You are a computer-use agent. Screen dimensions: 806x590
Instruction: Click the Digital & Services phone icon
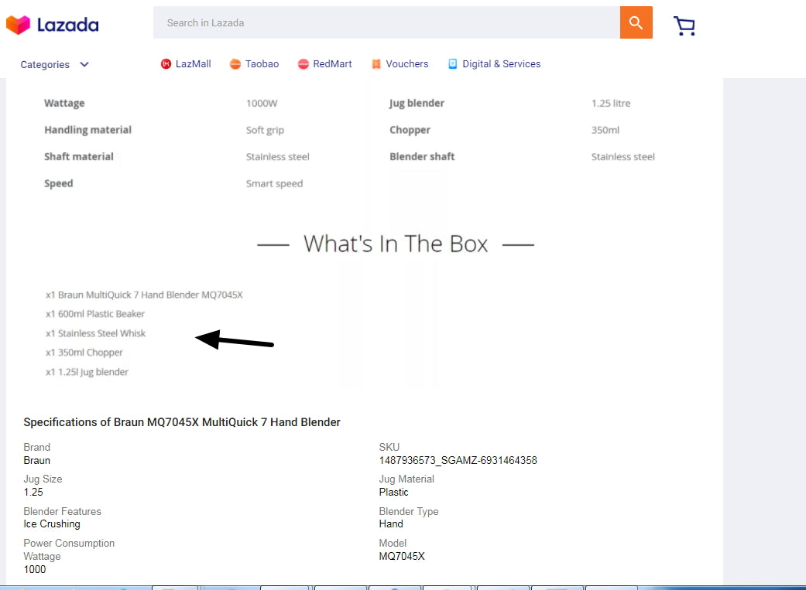coord(453,64)
